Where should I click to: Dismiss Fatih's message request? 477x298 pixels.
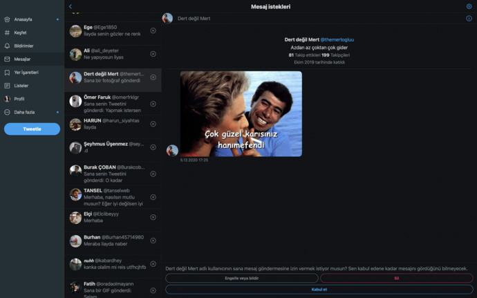coord(153,290)
